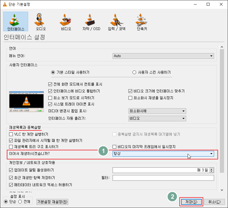The height and width of the screenshot is (208, 228).
Task: Click 기본설정 재설정(R) button
Action: [x=52, y=202]
